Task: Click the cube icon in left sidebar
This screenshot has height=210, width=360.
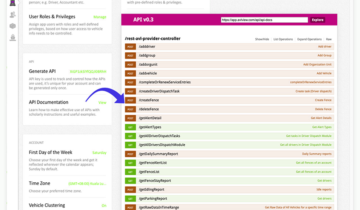Action: point(12,26)
